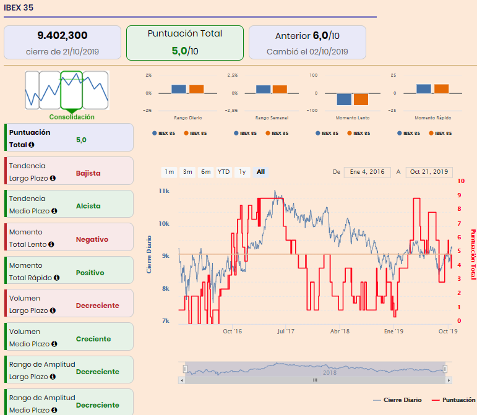Toggle blue IBEX 35 series under Rango Semanal
477x415 pixels.
point(245,133)
